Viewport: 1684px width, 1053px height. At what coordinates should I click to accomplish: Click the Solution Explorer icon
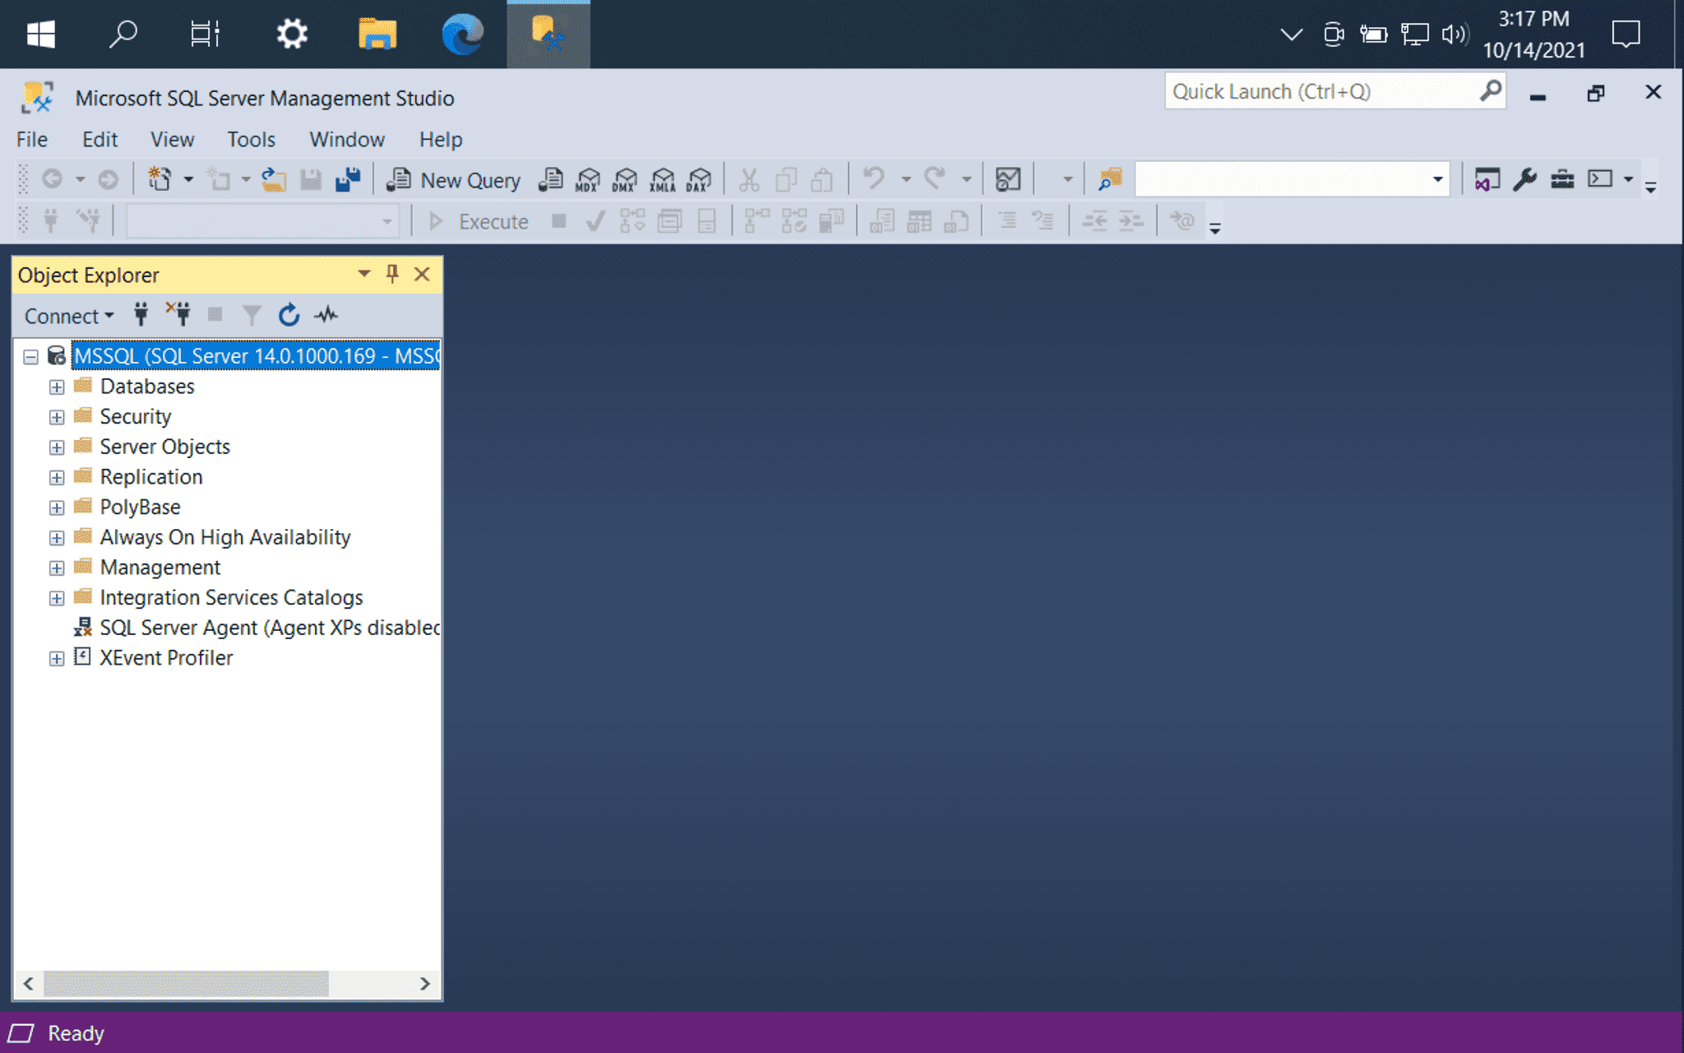coord(1487,179)
